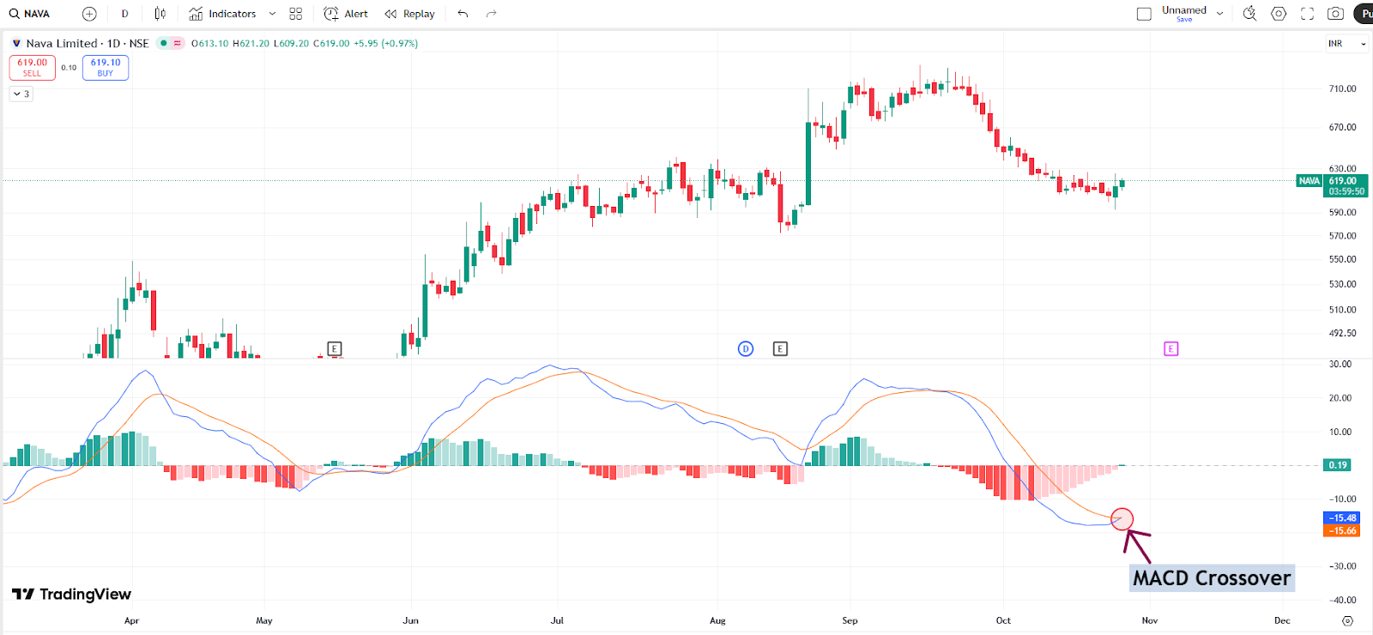Toggle the layout checkbox beside Unnamed
The image size is (1373, 635).
coord(1144,14)
